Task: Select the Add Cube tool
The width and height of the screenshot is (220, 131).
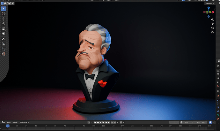Action: tap(4, 49)
